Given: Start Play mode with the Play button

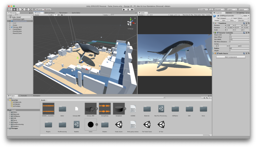Looking at the screenshot, I should pyautogui.click(x=124, y=10).
